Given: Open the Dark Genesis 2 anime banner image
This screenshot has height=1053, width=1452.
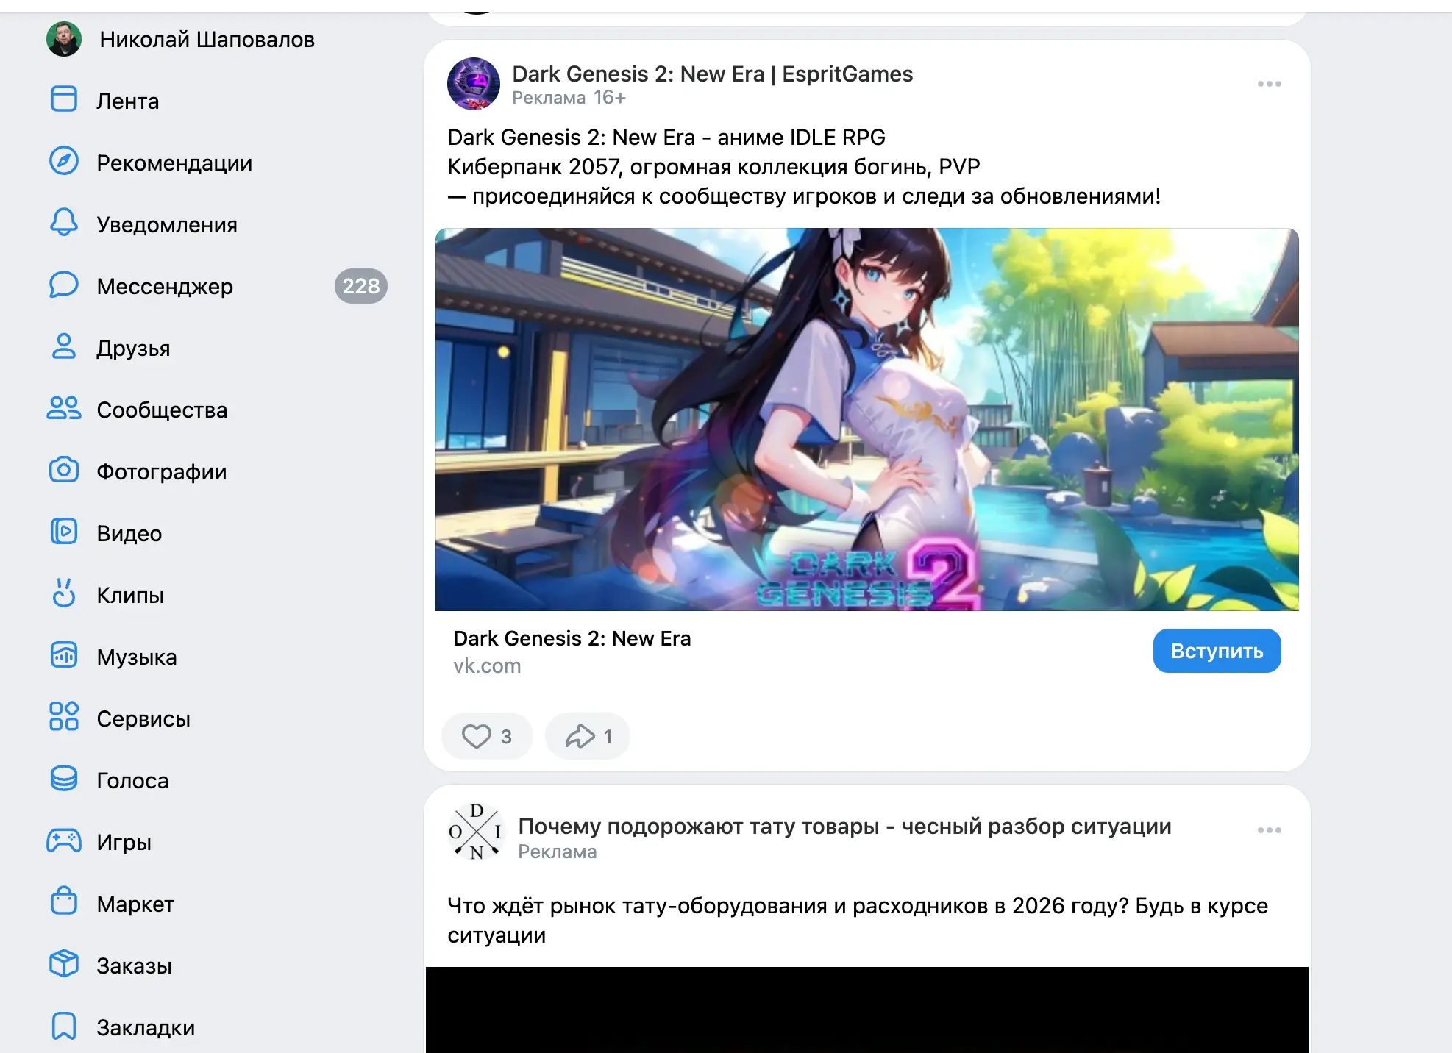Looking at the screenshot, I should point(867,419).
